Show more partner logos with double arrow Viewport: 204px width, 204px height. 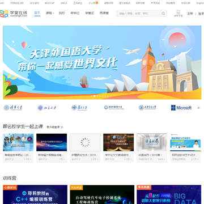(198, 108)
